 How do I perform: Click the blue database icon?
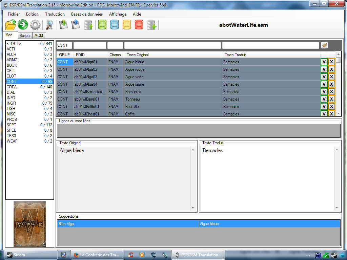click(x=115, y=24)
